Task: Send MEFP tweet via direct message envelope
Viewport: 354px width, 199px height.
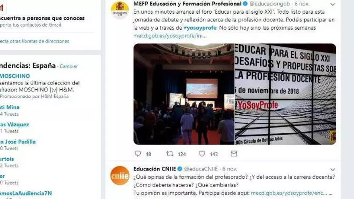Action: [x=234, y=154]
